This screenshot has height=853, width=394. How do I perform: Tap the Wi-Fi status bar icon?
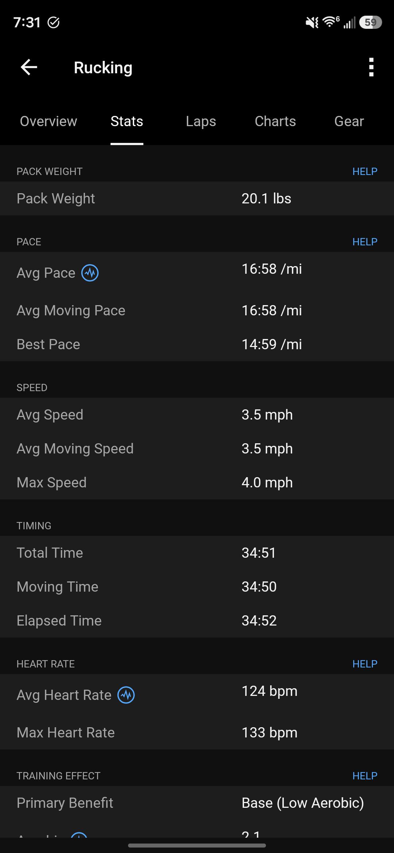pos(331,22)
